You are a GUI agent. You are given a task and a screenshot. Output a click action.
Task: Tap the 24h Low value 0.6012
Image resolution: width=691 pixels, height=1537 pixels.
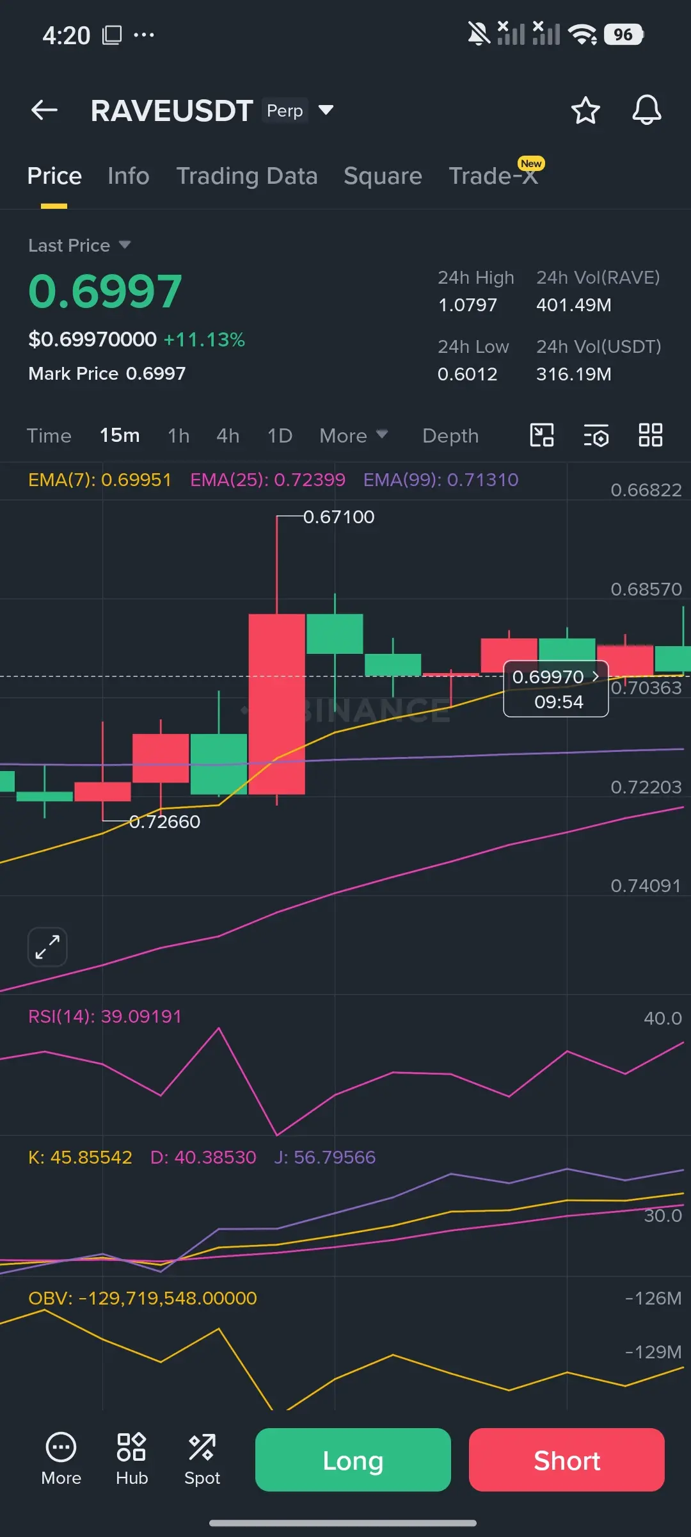click(467, 374)
